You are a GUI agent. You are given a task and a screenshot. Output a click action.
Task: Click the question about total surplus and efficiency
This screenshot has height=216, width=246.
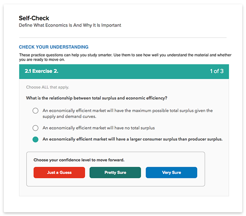click(x=96, y=98)
